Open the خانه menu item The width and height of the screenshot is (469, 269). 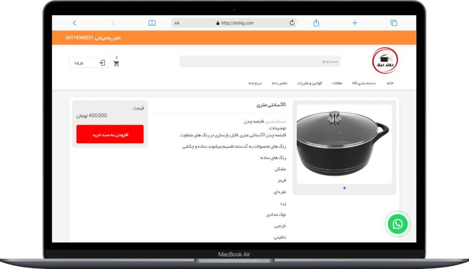[x=390, y=83]
